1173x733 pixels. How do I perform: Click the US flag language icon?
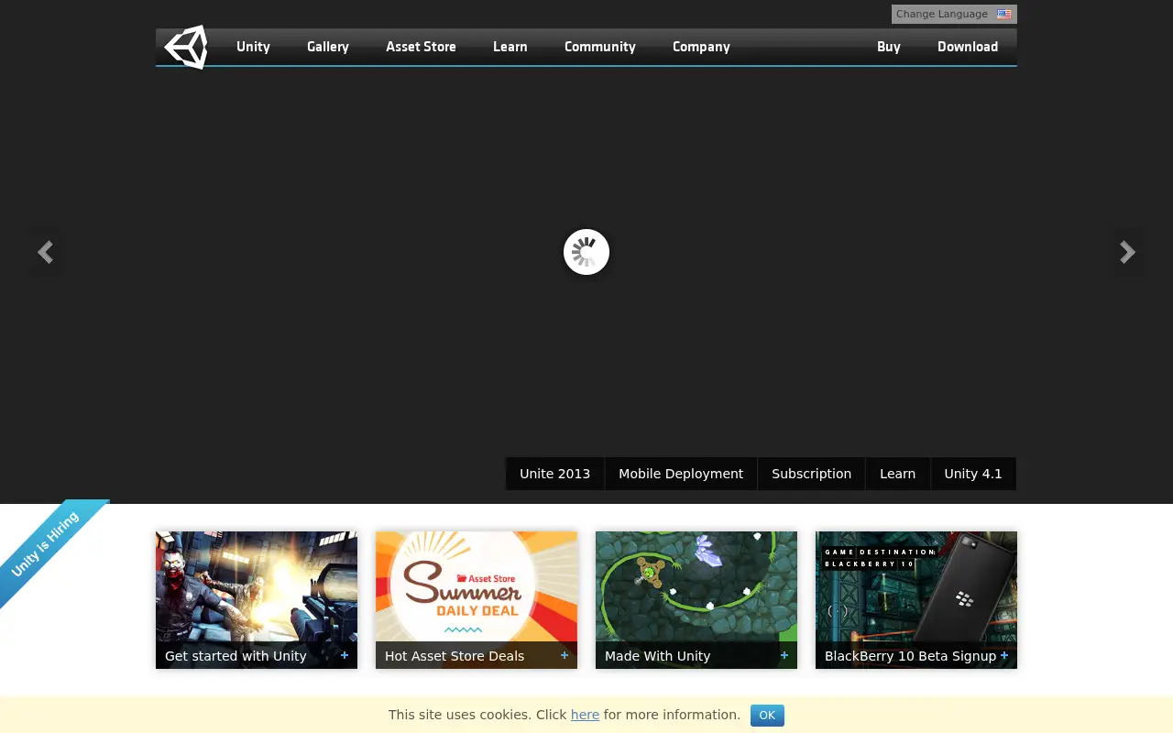[1004, 15]
